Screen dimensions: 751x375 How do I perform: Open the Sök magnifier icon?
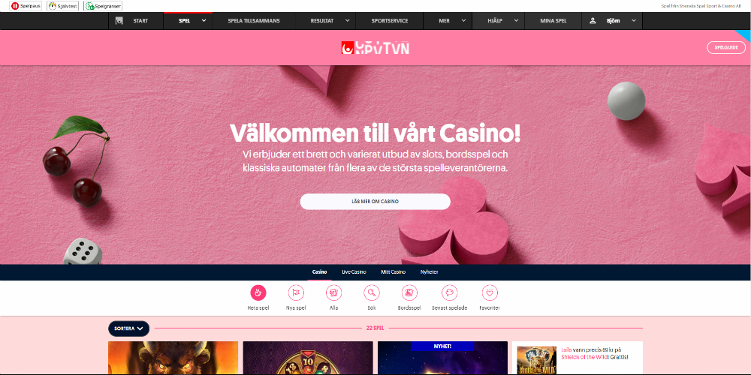pos(372,292)
